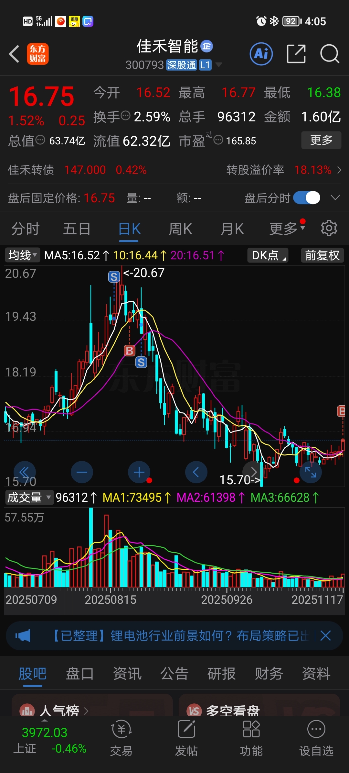Go back using the left arrow
The image size is (349, 773).
pyautogui.click(x=14, y=54)
